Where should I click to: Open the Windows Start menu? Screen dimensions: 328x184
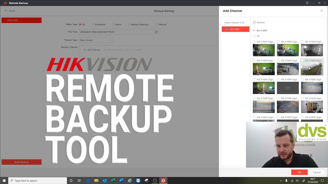[x=4, y=181]
